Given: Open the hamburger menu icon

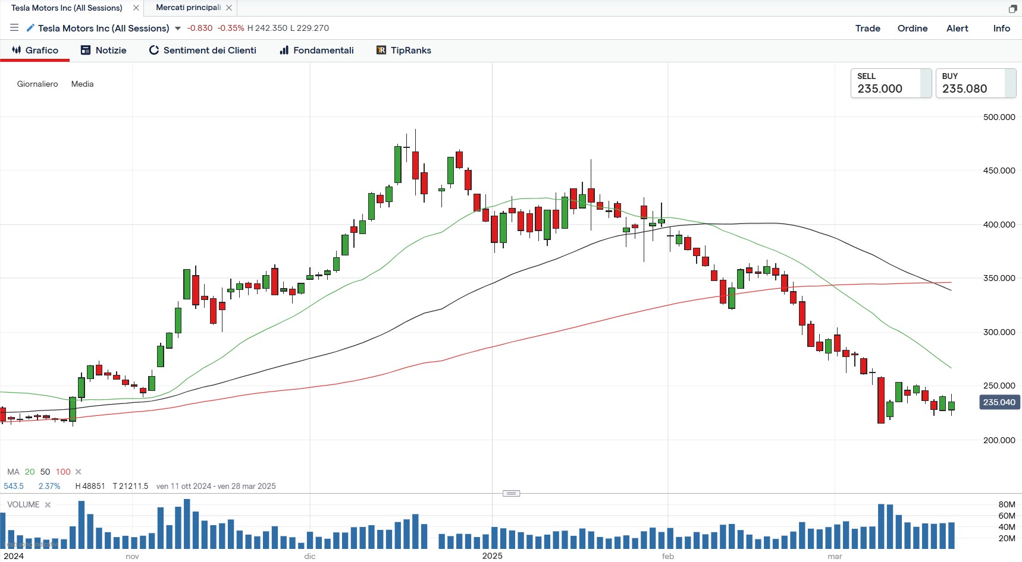Looking at the screenshot, I should [x=14, y=28].
